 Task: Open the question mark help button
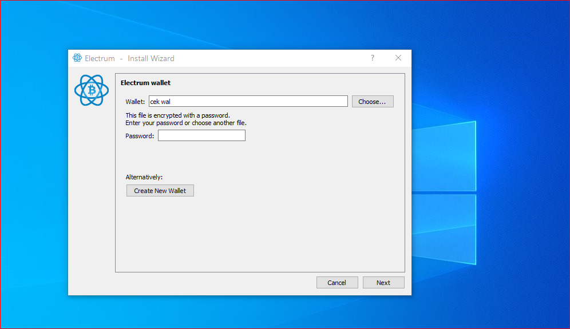pyautogui.click(x=372, y=58)
